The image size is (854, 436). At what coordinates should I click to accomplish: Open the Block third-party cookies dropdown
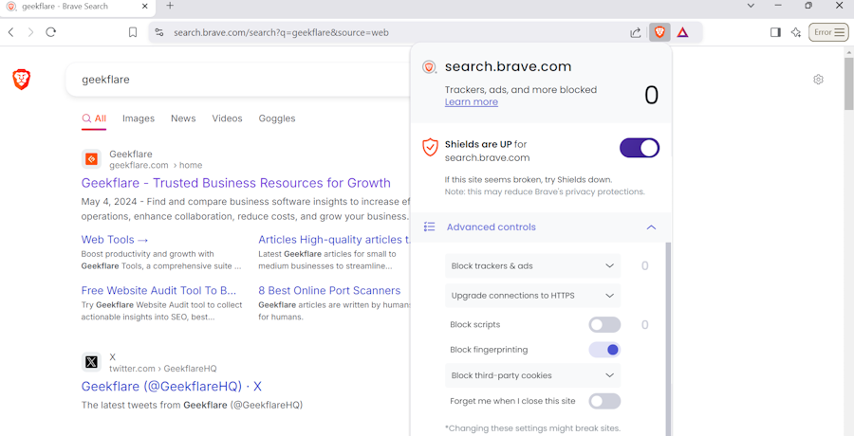coord(532,375)
